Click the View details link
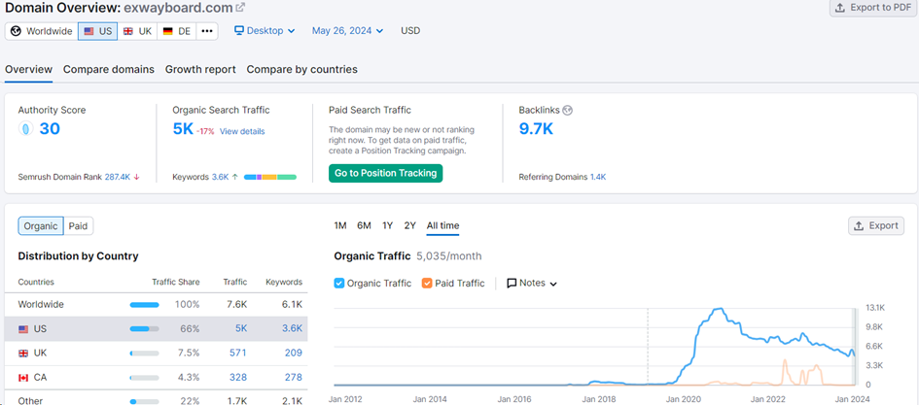The image size is (919, 405). coord(242,131)
